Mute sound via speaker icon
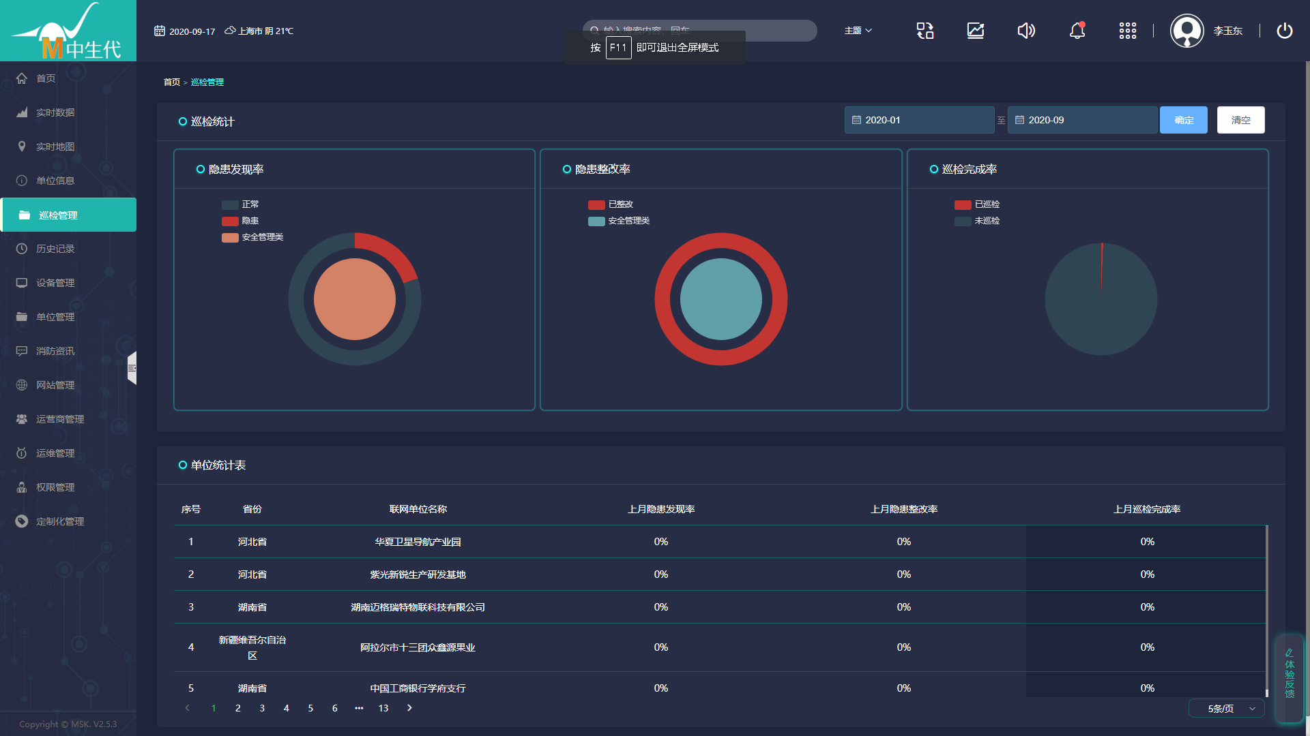The width and height of the screenshot is (1310, 736). [1026, 31]
